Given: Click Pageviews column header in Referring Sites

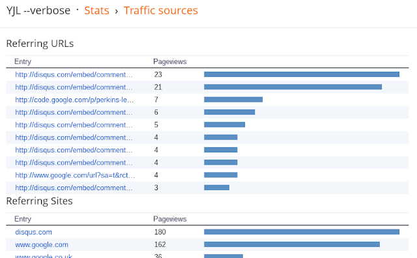Looking at the screenshot, I should coord(170,219).
